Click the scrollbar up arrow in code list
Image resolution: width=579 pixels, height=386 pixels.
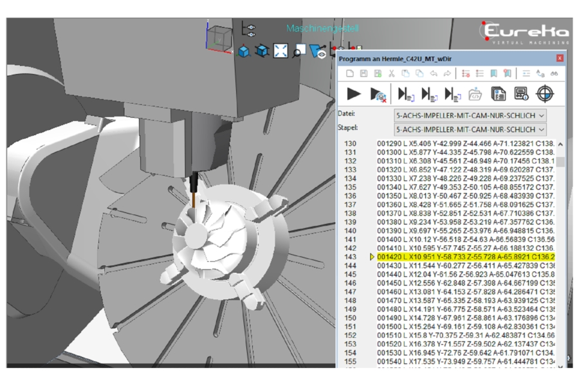click(x=560, y=145)
